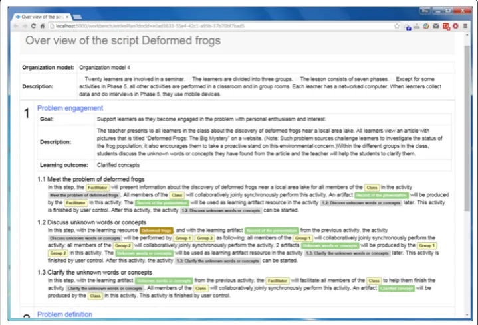Click the 'Clarified concepts' learning outcome text

[118, 165]
